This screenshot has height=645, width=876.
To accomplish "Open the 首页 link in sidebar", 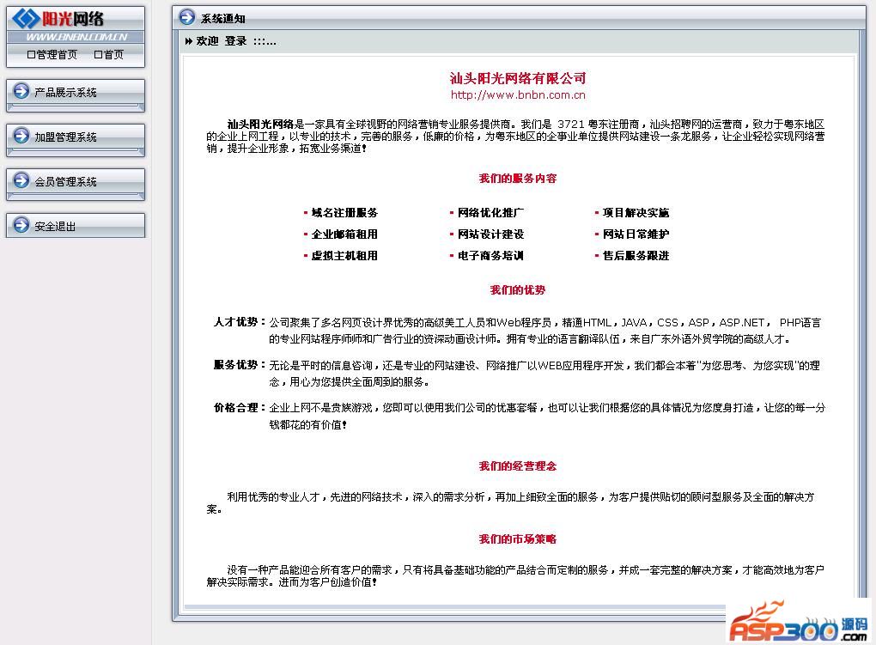I will tap(109, 55).
